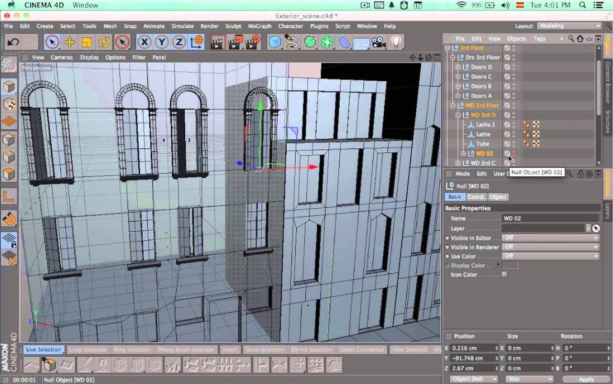Expand the Doors B node
Image resolution: width=613 pixels, height=384 pixels.
tap(458, 86)
